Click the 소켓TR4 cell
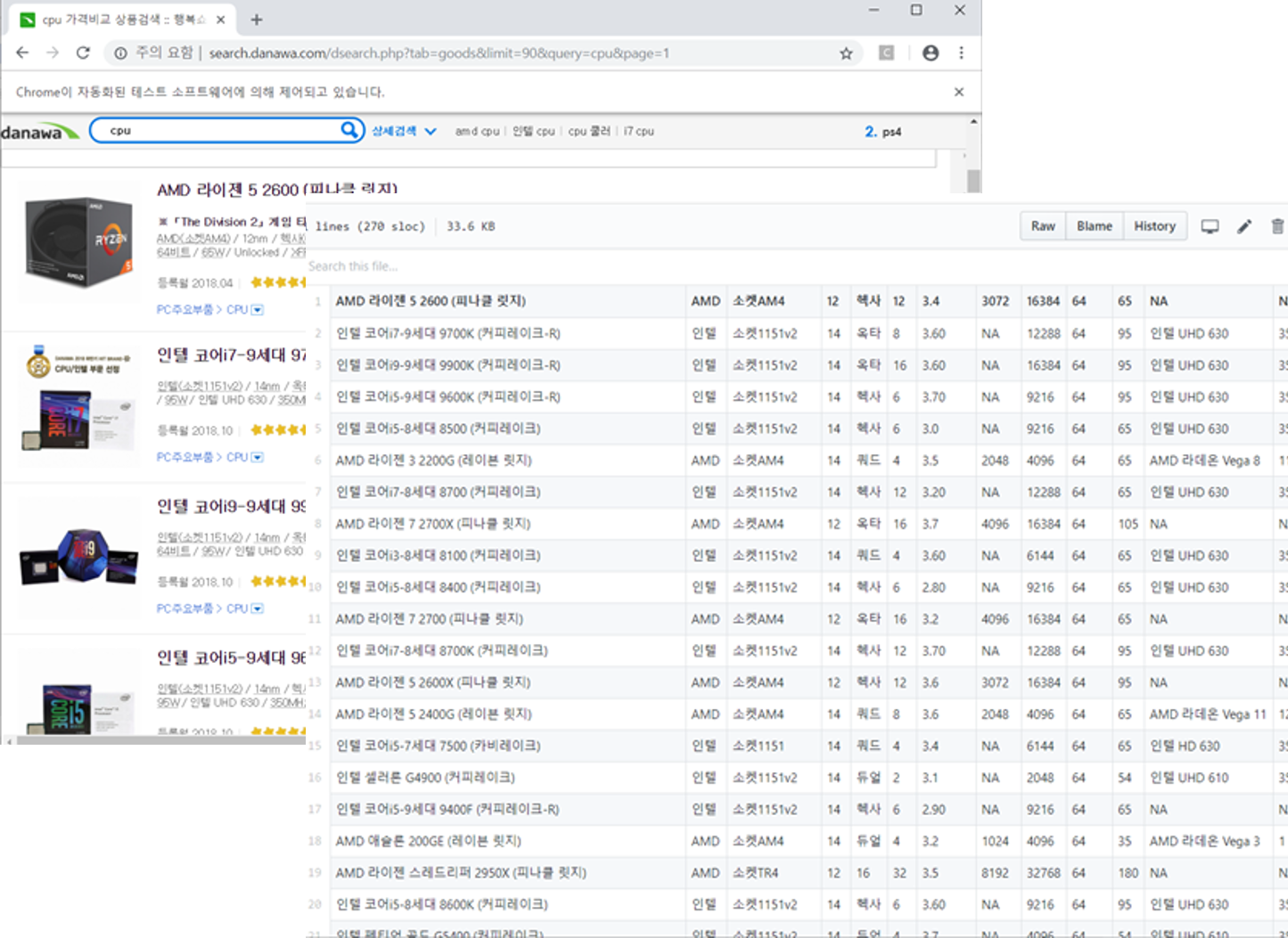The height and width of the screenshot is (938, 1288). click(774, 873)
